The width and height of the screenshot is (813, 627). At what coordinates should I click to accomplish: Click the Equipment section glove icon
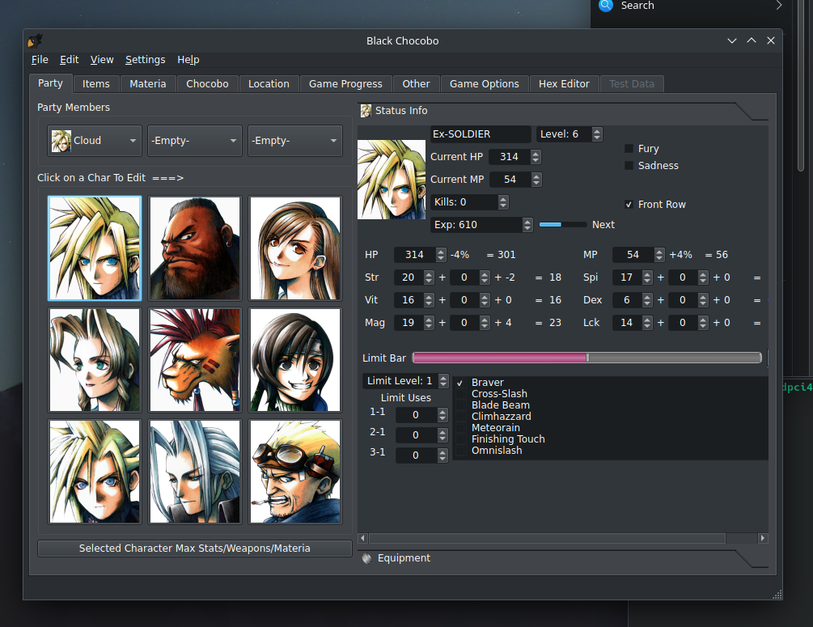[366, 558]
